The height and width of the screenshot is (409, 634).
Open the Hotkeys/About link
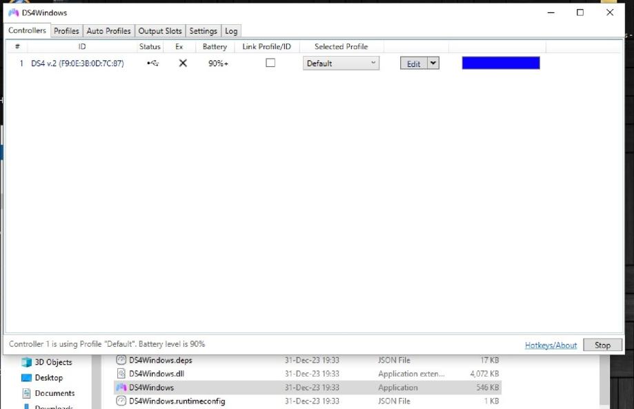point(551,345)
